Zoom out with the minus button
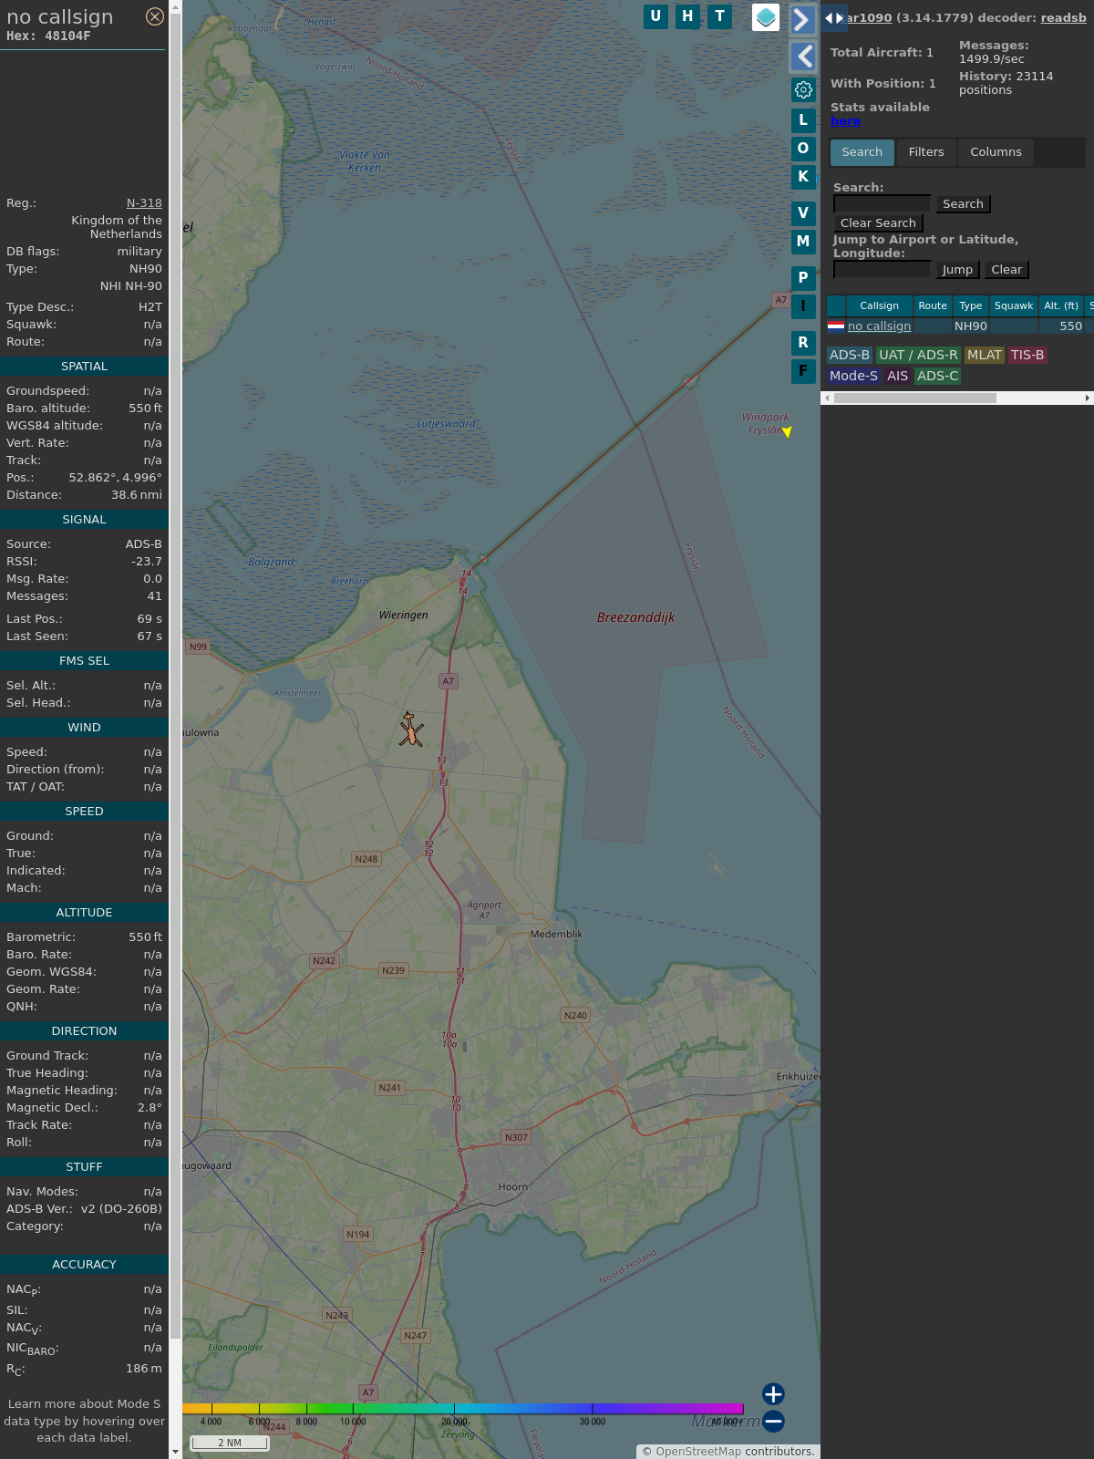Screen dimensions: 1094x1459 tap(773, 1421)
